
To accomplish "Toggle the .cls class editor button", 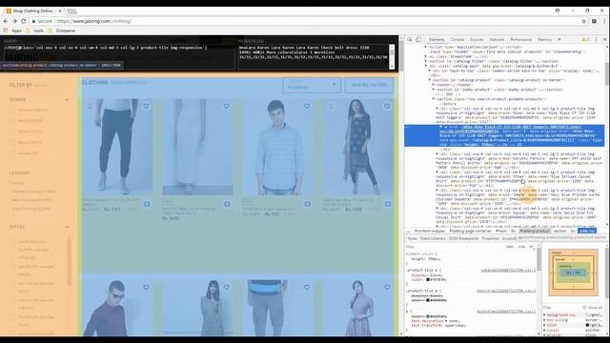I will point(521,247).
